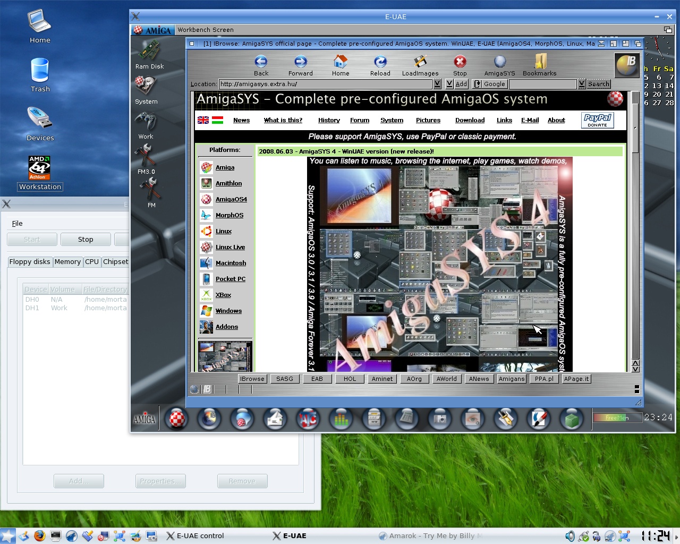680x544 pixels.
Task: Click the Search button in IBrowse
Action: 599,84
